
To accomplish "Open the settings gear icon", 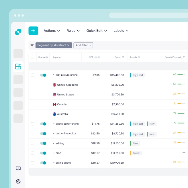I will coord(18,181).
